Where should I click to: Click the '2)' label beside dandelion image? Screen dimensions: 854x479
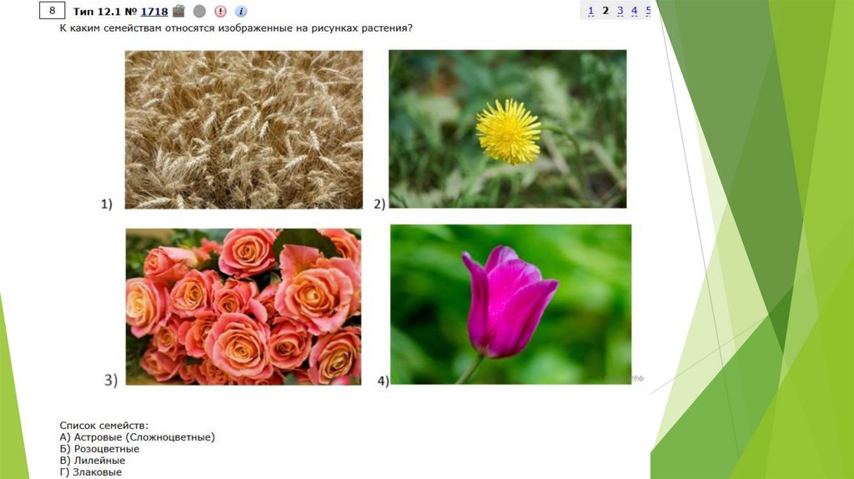click(x=379, y=204)
